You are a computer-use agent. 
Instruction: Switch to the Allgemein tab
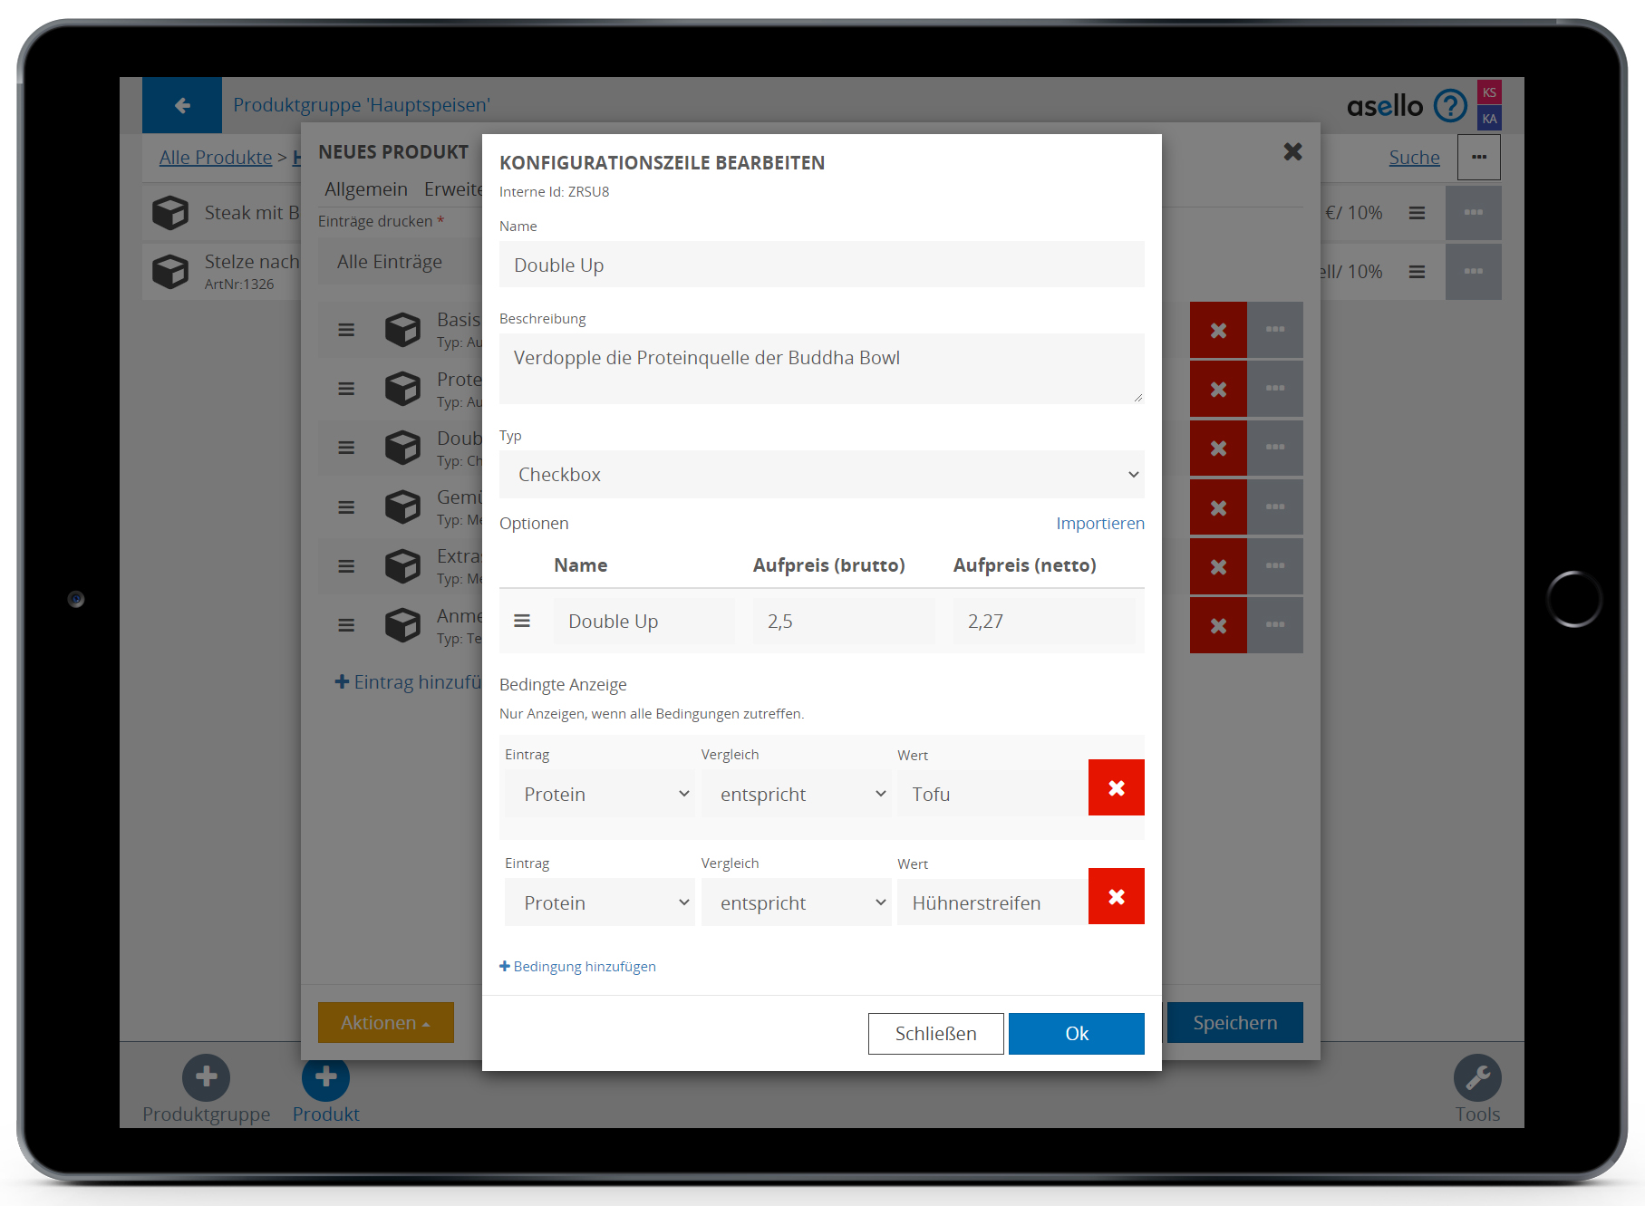[x=366, y=189]
